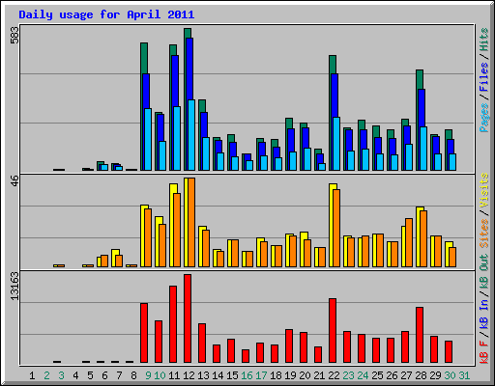Click the yellow 'Visits' legend label
The width and height of the screenshot is (495, 386).
(x=484, y=191)
